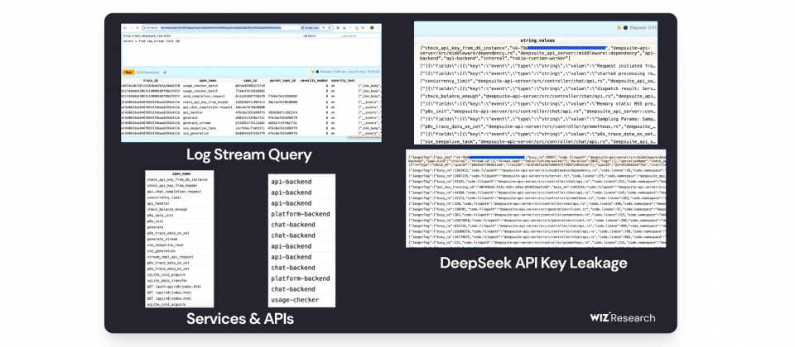Viewport: 795px width, 347px height.
Task: Click the bookmark star icon in address bar
Action: [x=329, y=28]
